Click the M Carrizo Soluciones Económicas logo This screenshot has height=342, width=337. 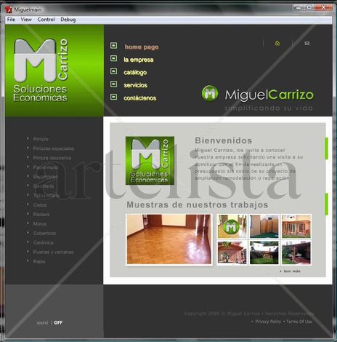coord(41,70)
